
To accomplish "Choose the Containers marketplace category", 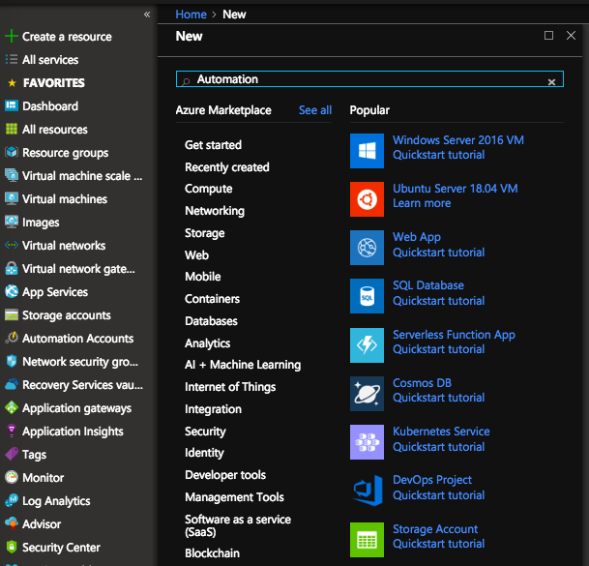I will click(x=213, y=299).
